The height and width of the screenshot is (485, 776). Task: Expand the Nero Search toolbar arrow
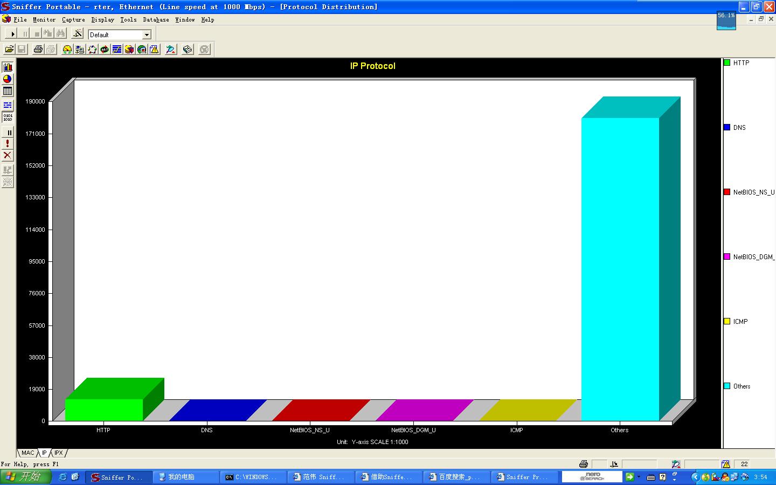[639, 476]
